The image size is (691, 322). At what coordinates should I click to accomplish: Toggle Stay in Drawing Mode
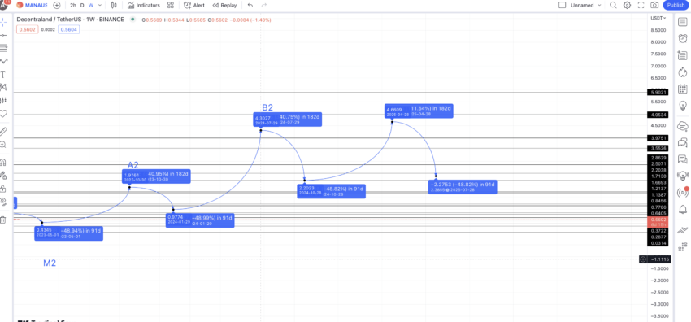click(3, 175)
